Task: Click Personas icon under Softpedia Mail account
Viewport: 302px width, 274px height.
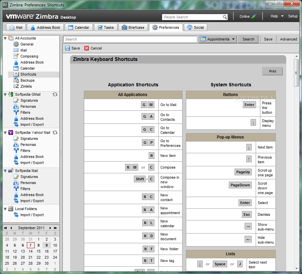Action: coord(16,183)
